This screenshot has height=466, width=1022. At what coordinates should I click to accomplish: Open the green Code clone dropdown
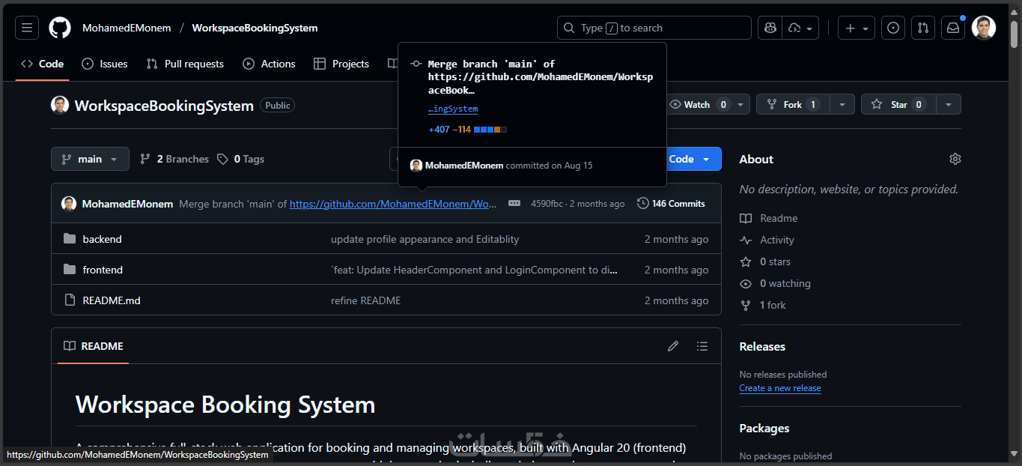point(693,159)
